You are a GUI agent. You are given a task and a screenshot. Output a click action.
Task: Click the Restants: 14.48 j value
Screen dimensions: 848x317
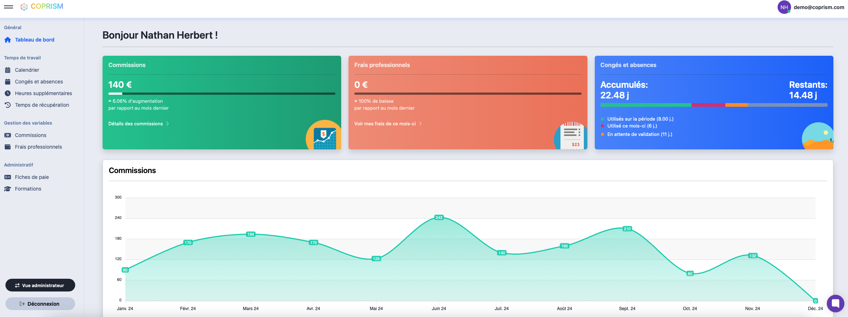click(808, 90)
